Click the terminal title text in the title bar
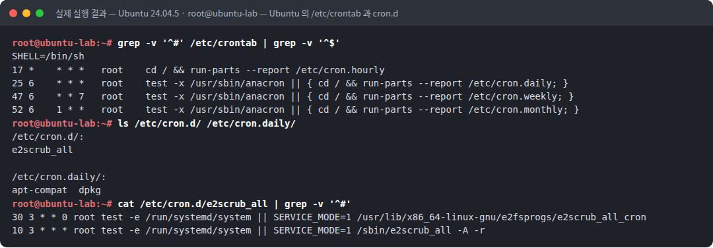 (226, 13)
